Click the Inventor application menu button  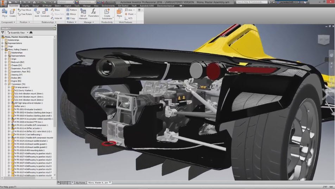[3, 3]
